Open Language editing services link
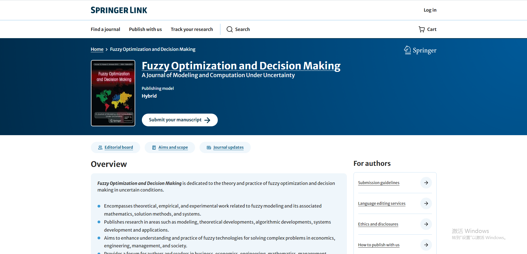527x254 pixels. point(382,203)
